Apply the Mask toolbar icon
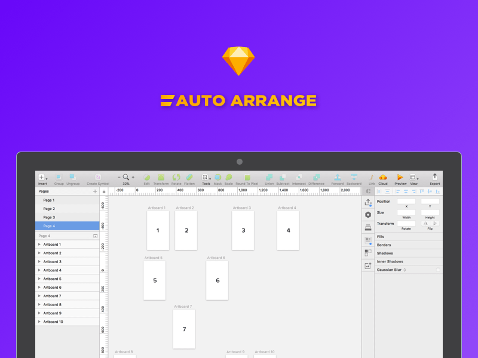The width and height of the screenshot is (478, 358). pos(217,177)
